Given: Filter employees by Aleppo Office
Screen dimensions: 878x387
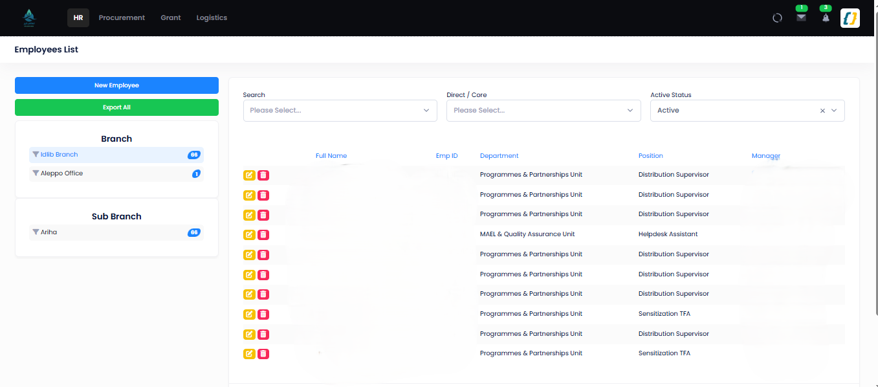Looking at the screenshot, I should (116, 173).
